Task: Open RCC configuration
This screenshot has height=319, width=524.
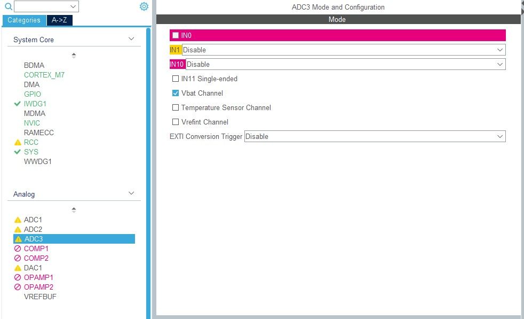Action: click(x=31, y=143)
